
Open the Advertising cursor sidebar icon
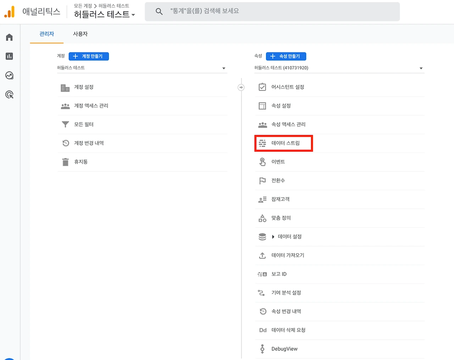pos(10,95)
